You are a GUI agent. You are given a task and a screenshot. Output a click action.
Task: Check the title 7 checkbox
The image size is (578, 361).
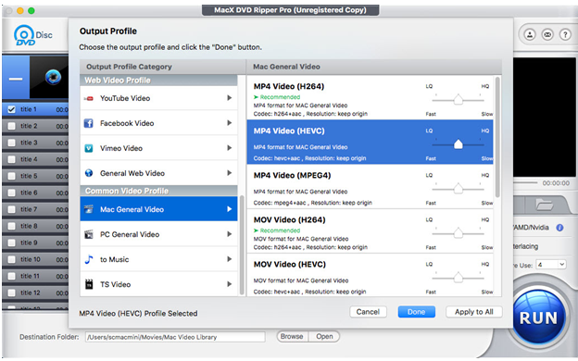point(11,209)
